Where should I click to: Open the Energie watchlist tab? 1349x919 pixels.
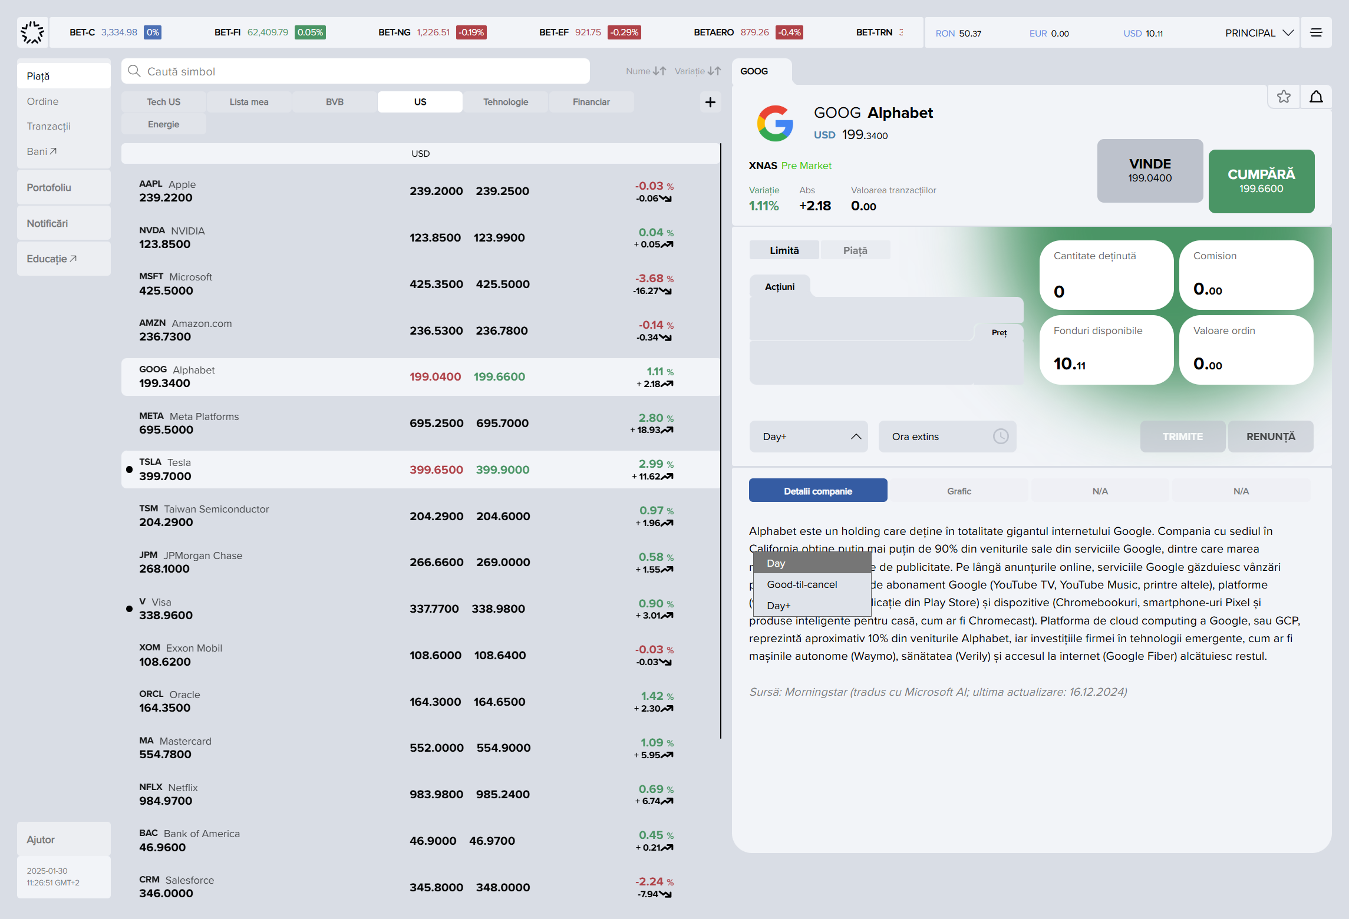[164, 124]
